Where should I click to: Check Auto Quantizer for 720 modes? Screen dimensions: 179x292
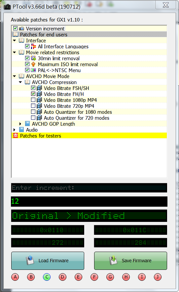pyautogui.click(x=33, y=118)
